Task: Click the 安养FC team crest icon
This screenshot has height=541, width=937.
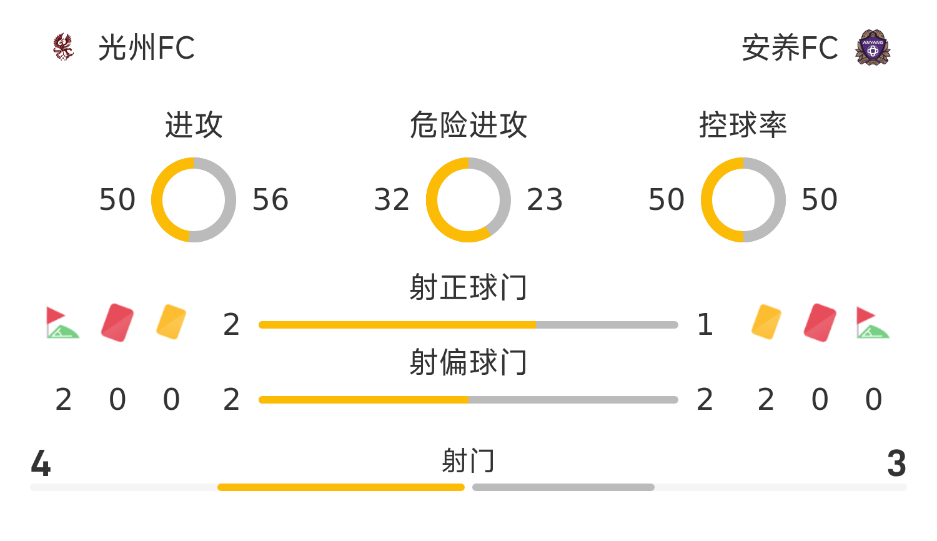Action: point(873,47)
